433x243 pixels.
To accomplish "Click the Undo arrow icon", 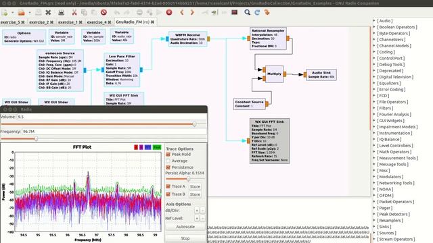I will 117,12.
